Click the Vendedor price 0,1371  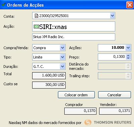pyautogui.click(x=115, y=111)
